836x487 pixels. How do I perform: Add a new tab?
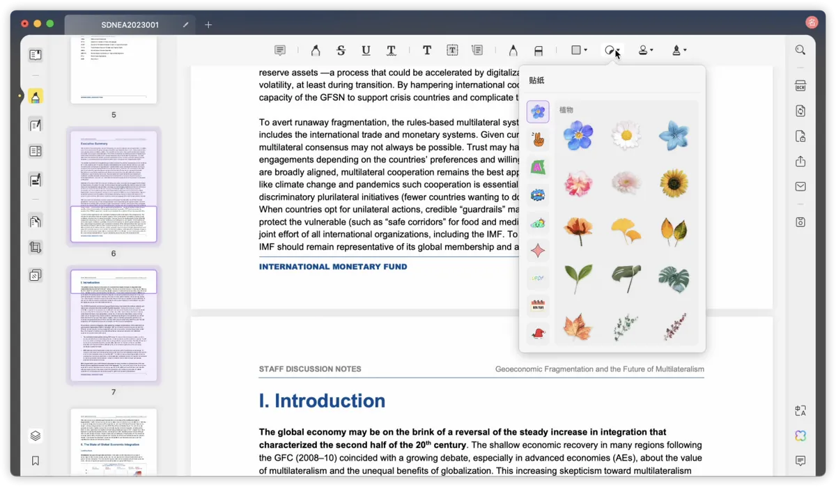pyautogui.click(x=208, y=25)
